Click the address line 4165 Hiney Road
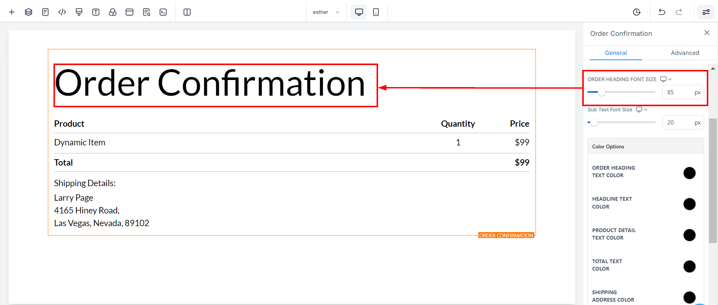Viewport: 718px width, 305px height. 87,210
